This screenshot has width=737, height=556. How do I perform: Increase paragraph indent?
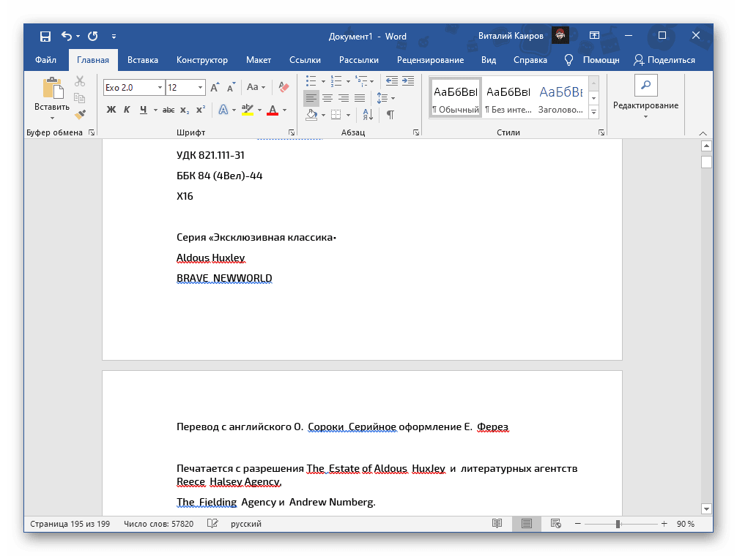click(x=408, y=80)
